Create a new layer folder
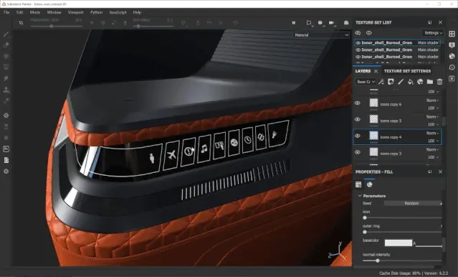 pos(429,82)
